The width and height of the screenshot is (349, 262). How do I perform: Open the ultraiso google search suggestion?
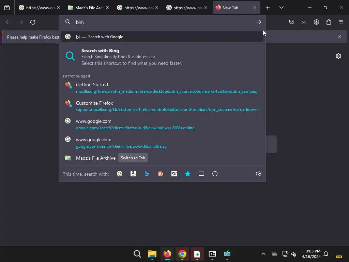[162, 143]
